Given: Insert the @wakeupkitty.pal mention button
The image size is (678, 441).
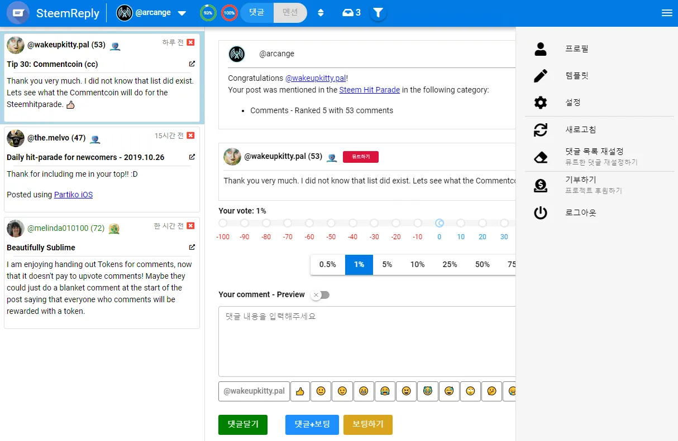Looking at the screenshot, I should click(x=254, y=391).
